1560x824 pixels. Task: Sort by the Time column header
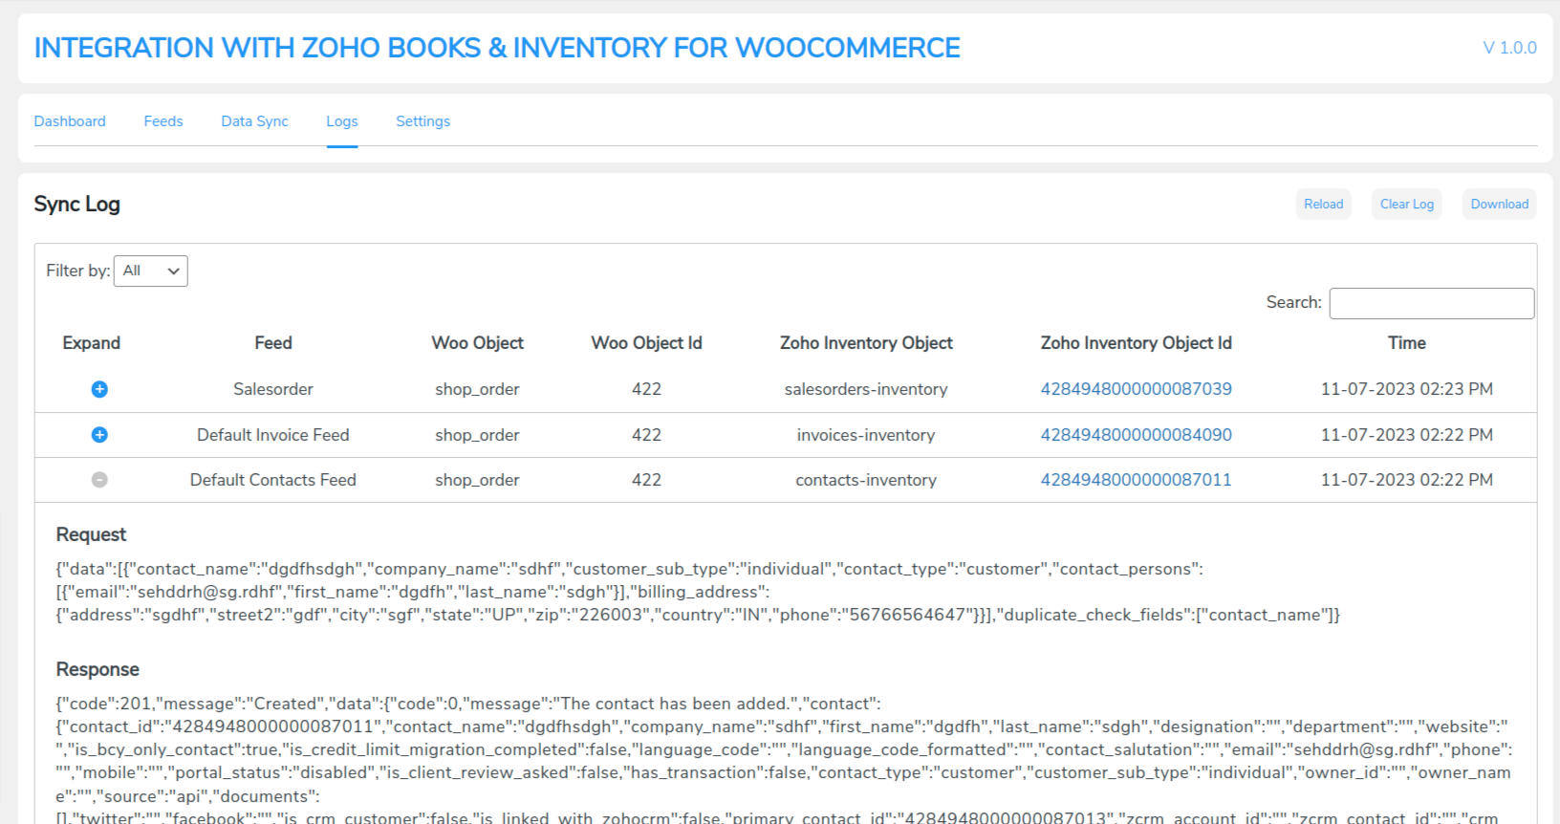point(1407,343)
